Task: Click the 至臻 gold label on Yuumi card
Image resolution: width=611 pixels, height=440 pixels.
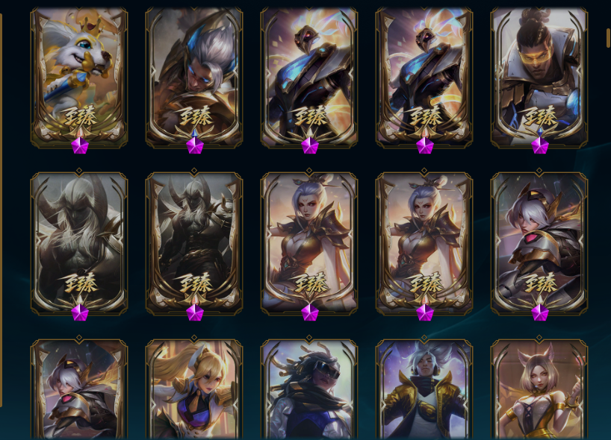Action: 80,116
